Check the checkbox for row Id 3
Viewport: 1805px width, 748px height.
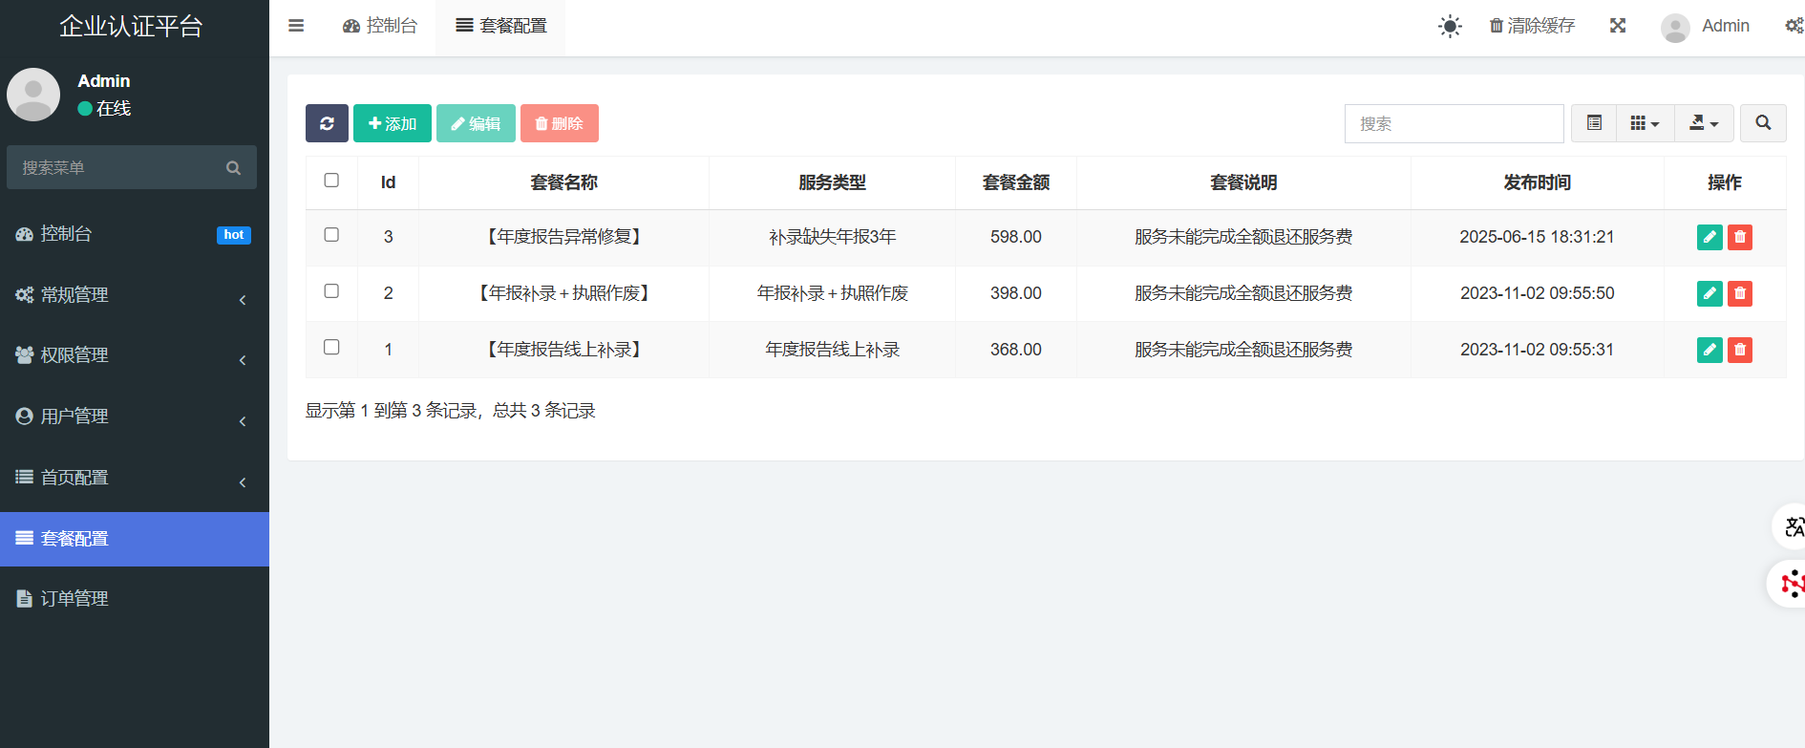pos(331,235)
